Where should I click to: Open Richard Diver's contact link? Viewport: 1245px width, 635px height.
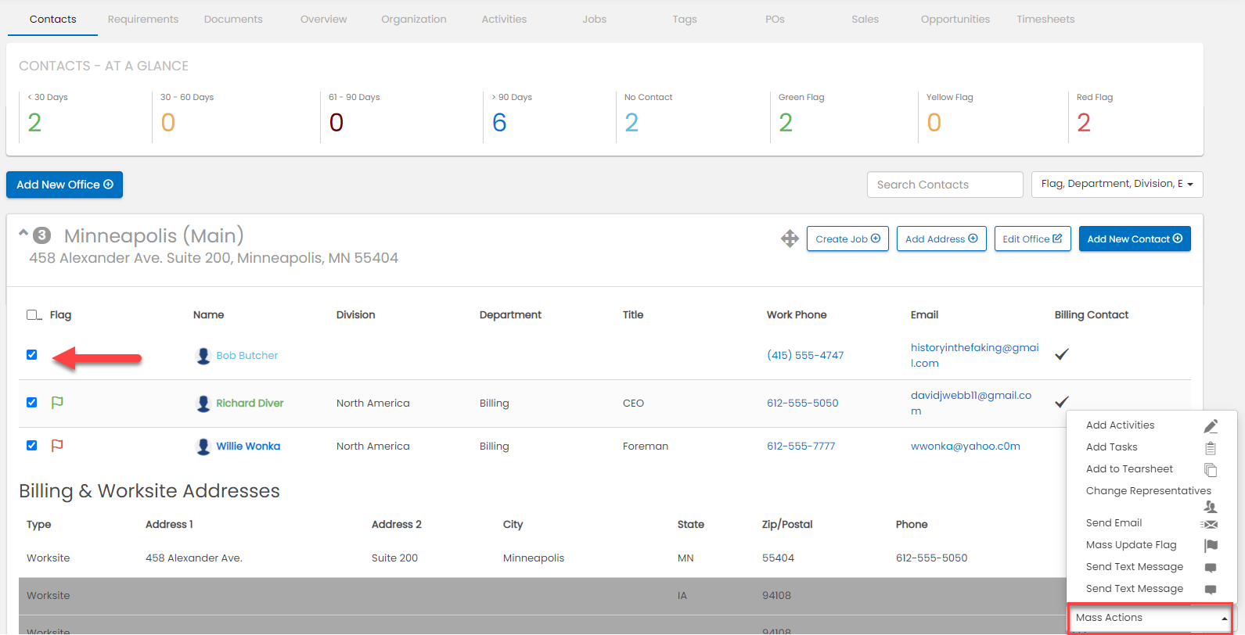point(250,404)
